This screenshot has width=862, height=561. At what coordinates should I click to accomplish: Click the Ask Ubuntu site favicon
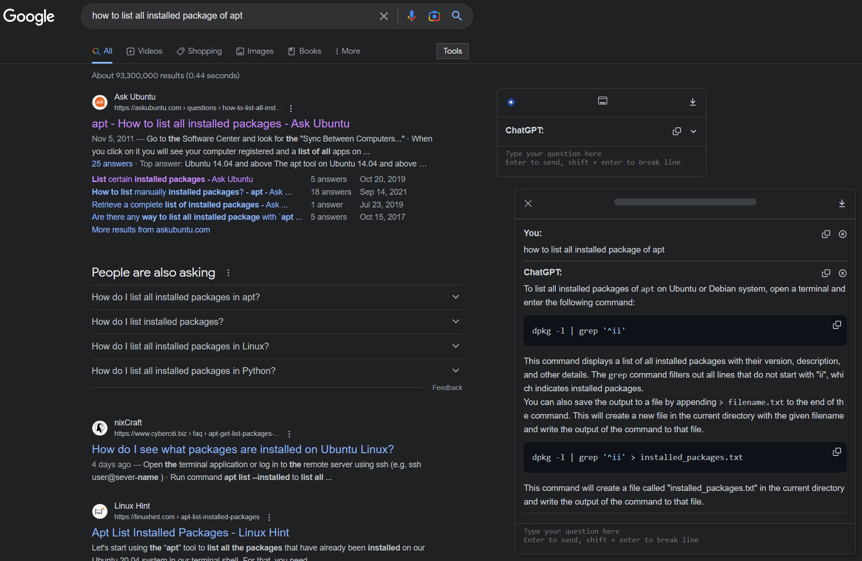[x=100, y=102]
